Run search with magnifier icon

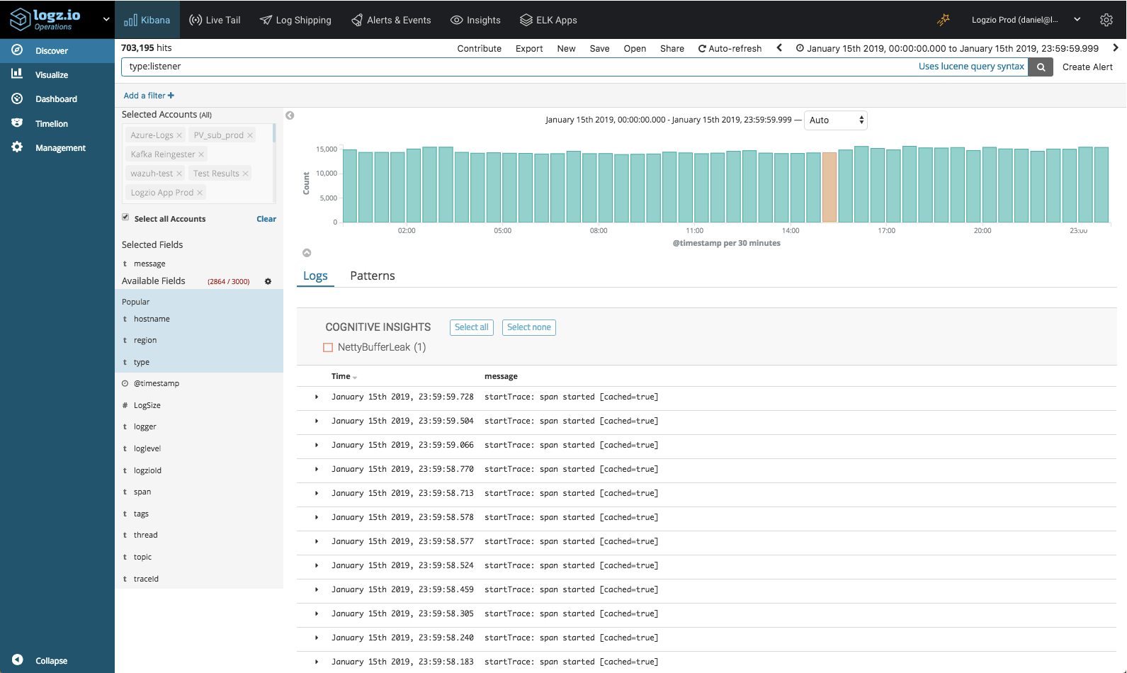tap(1041, 67)
